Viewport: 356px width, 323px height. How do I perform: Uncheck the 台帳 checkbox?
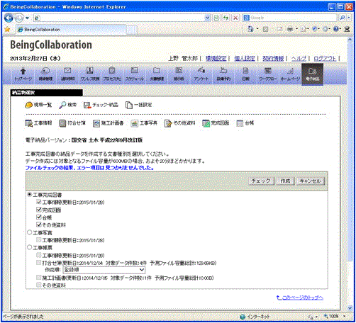point(39,217)
